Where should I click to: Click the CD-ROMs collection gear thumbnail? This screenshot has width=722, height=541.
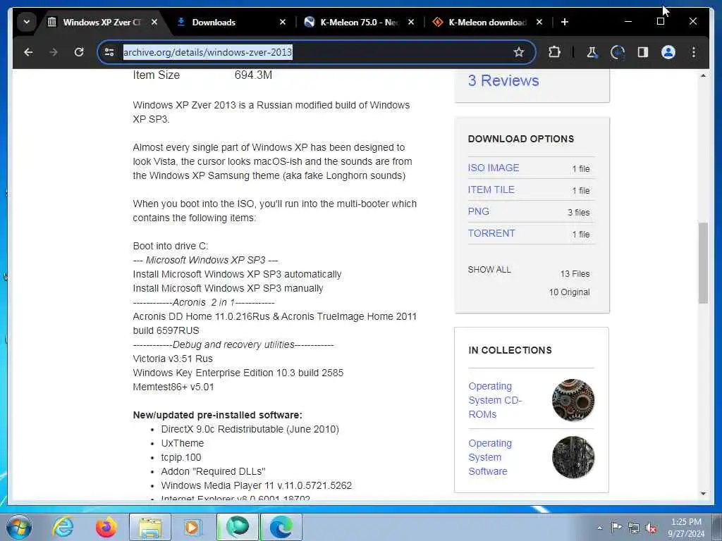[x=573, y=400]
